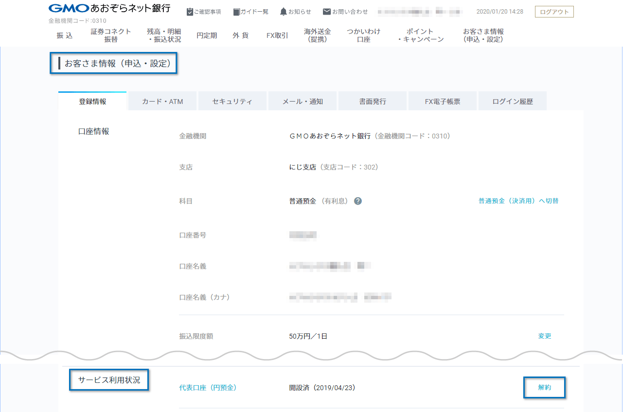Open the FX取引 menu

tap(277, 35)
